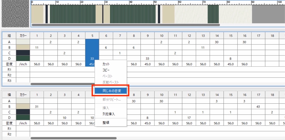Select the 同じ糸の密度 menu entry
285x140 pixels.
click(x=111, y=91)
